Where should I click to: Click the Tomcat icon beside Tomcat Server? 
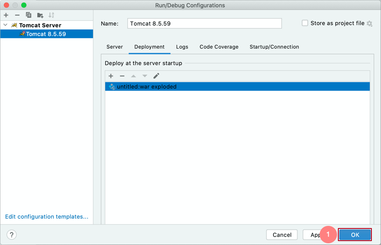point(14,25)
